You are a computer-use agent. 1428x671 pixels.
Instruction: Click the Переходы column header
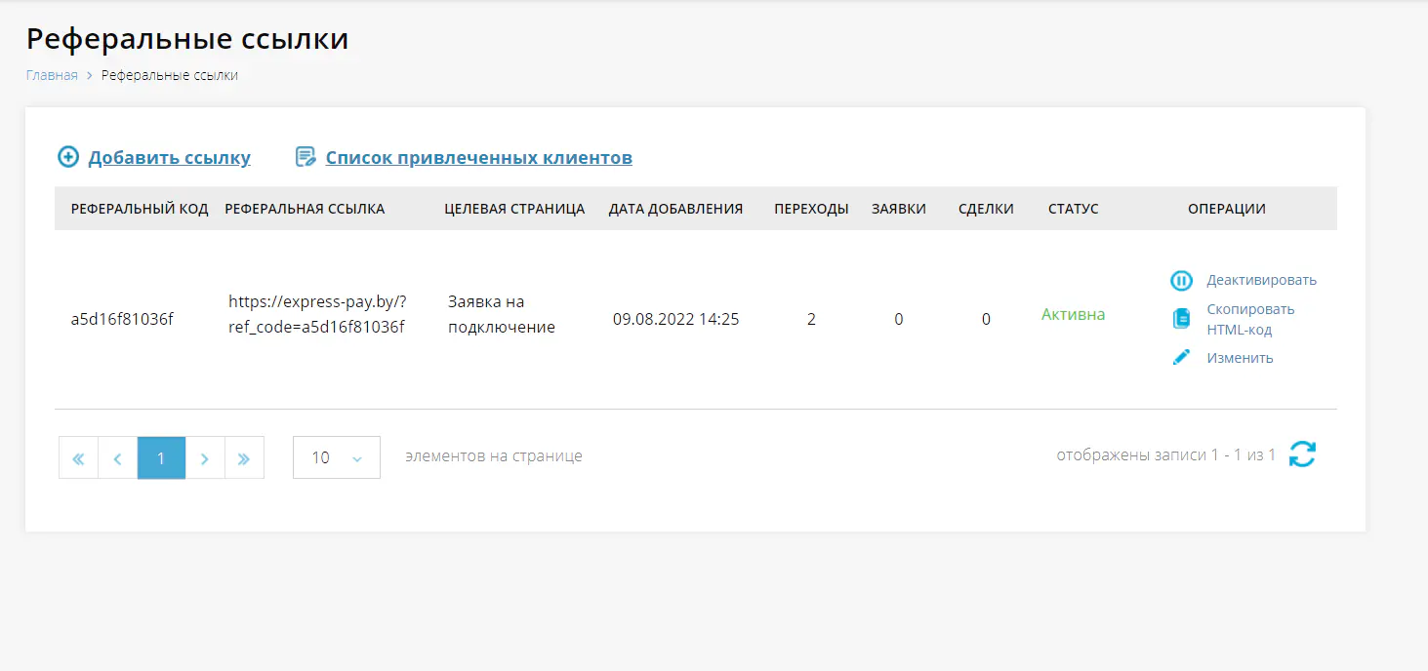click(811, 209)
